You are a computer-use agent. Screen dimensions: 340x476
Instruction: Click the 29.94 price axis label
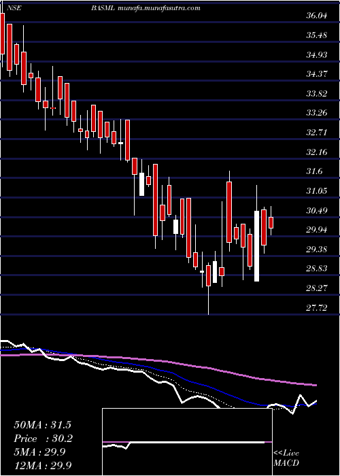click(x=317, y=230)
